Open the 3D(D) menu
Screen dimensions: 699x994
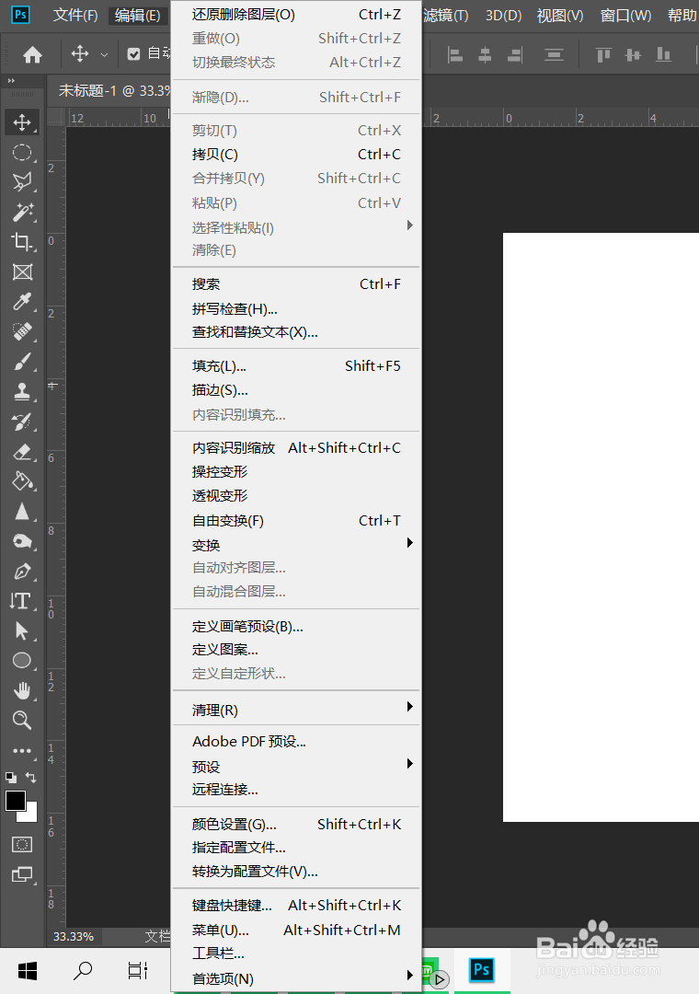[504, 16]
